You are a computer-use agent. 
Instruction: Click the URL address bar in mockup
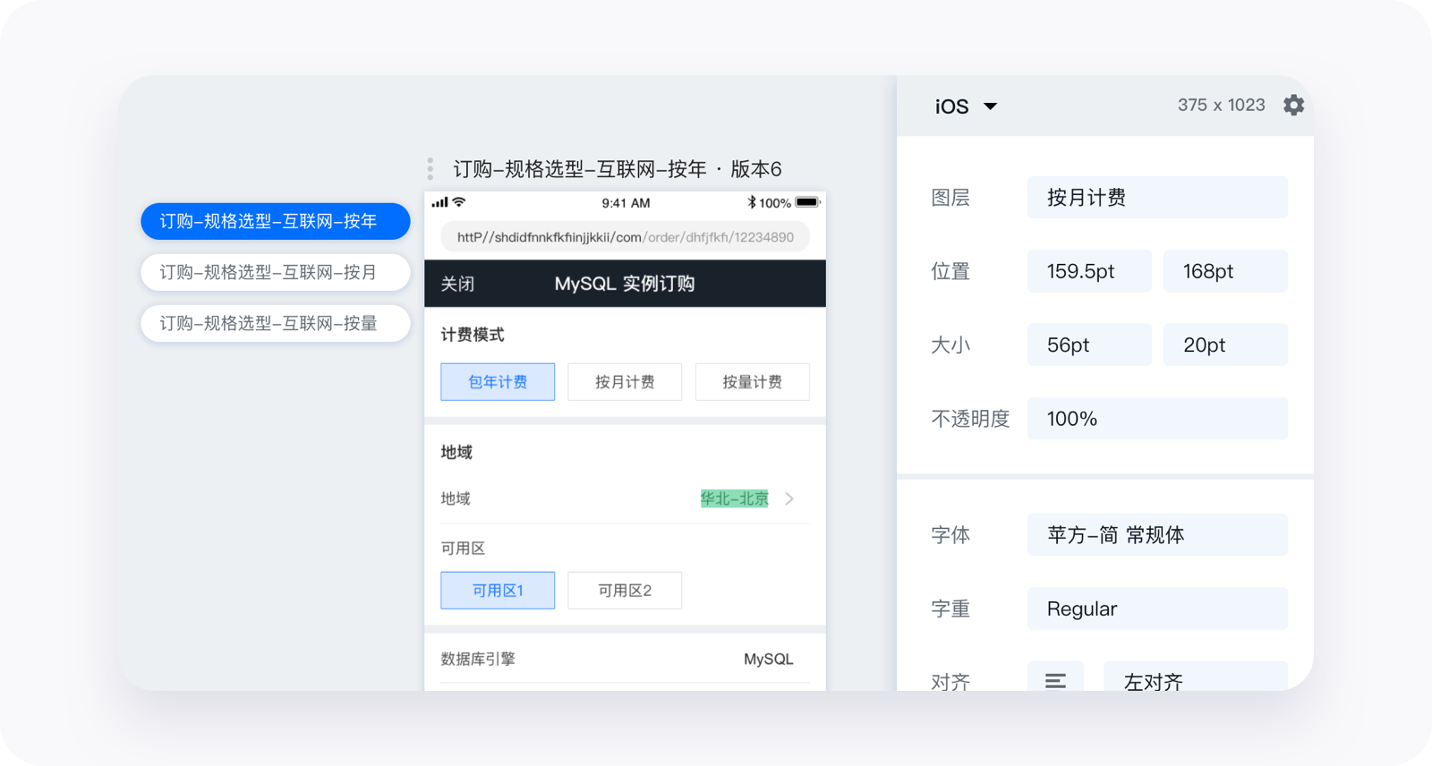[625, 237]
